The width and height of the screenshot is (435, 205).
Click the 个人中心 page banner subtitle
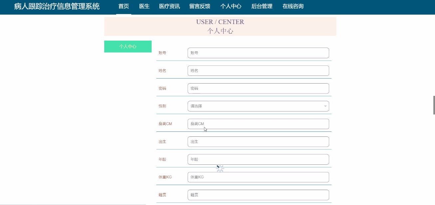point(220,31)
